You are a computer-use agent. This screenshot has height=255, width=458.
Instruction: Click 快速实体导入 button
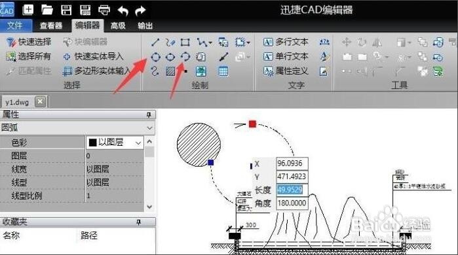point(93,56)
